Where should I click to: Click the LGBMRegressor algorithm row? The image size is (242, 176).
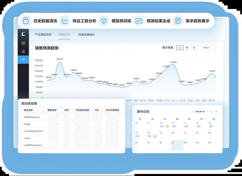[33, 145]
